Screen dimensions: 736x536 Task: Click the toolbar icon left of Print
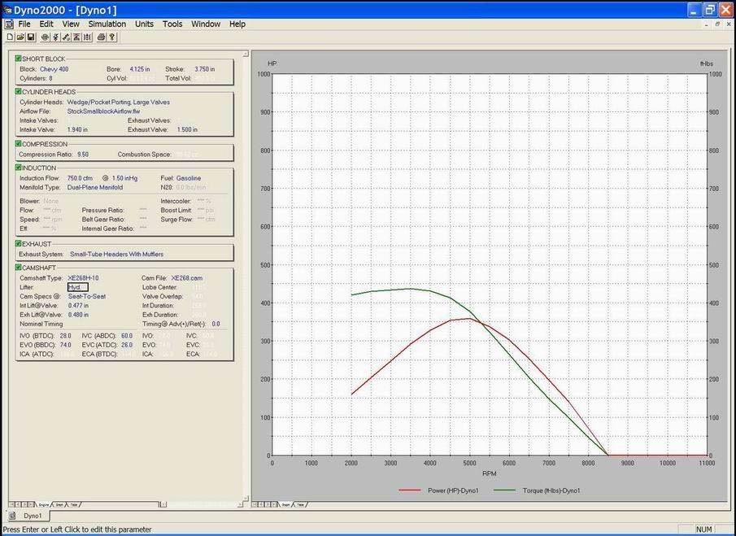(x=86, y=37)
